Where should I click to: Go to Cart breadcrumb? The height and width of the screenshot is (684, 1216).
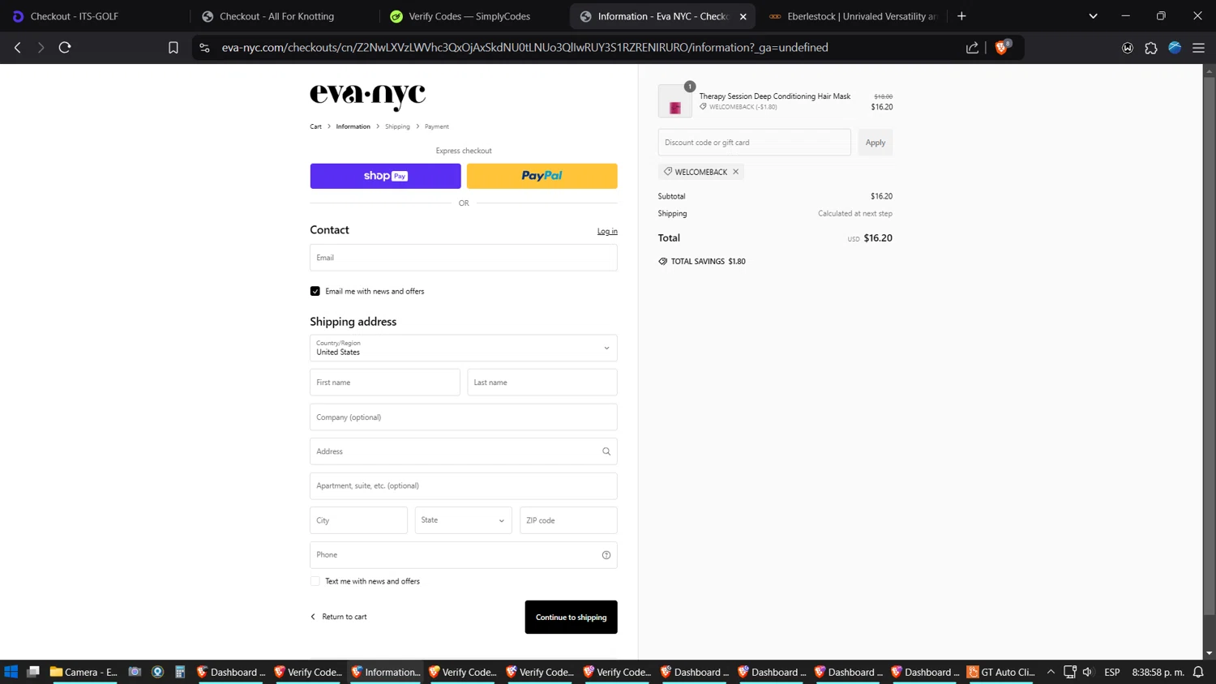(x=315, y=126)
